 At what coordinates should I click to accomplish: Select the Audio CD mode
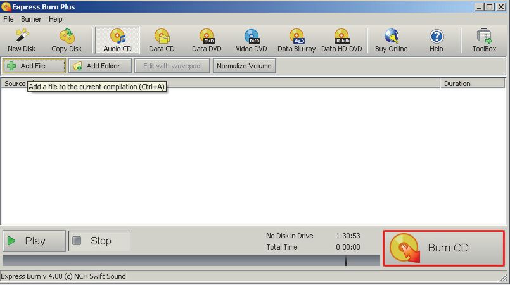click(x=117, y=41)
